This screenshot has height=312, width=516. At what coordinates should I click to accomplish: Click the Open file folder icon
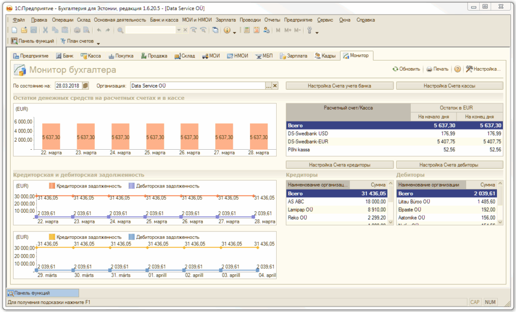coord(24,30)
